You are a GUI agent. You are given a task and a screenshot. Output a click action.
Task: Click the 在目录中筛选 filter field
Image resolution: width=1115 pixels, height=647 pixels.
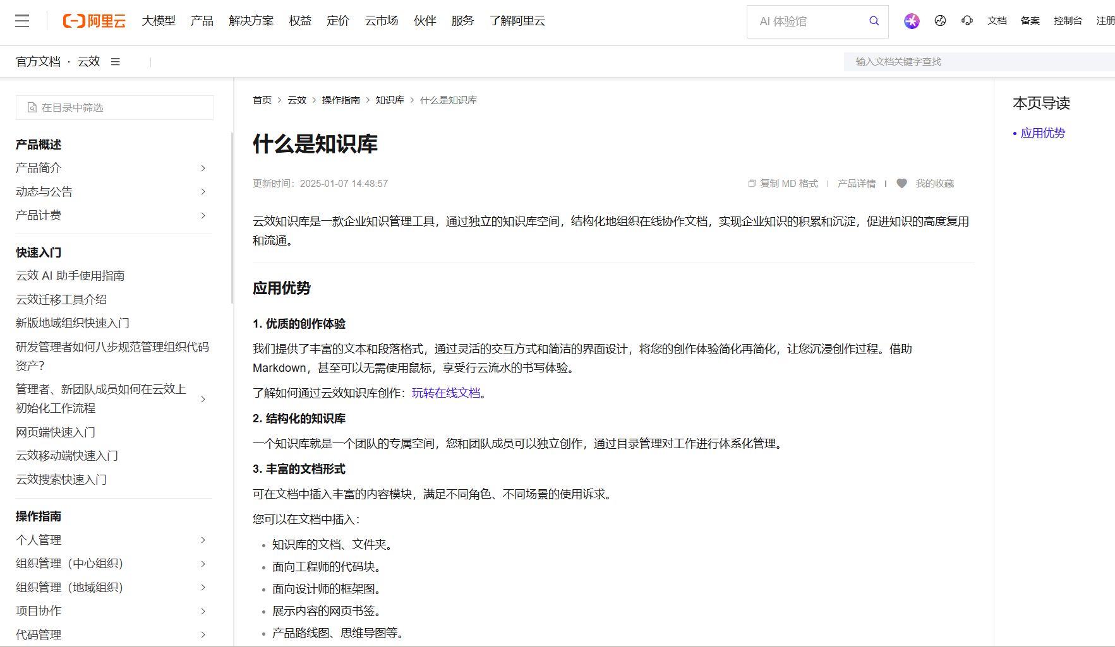[115, 108]
